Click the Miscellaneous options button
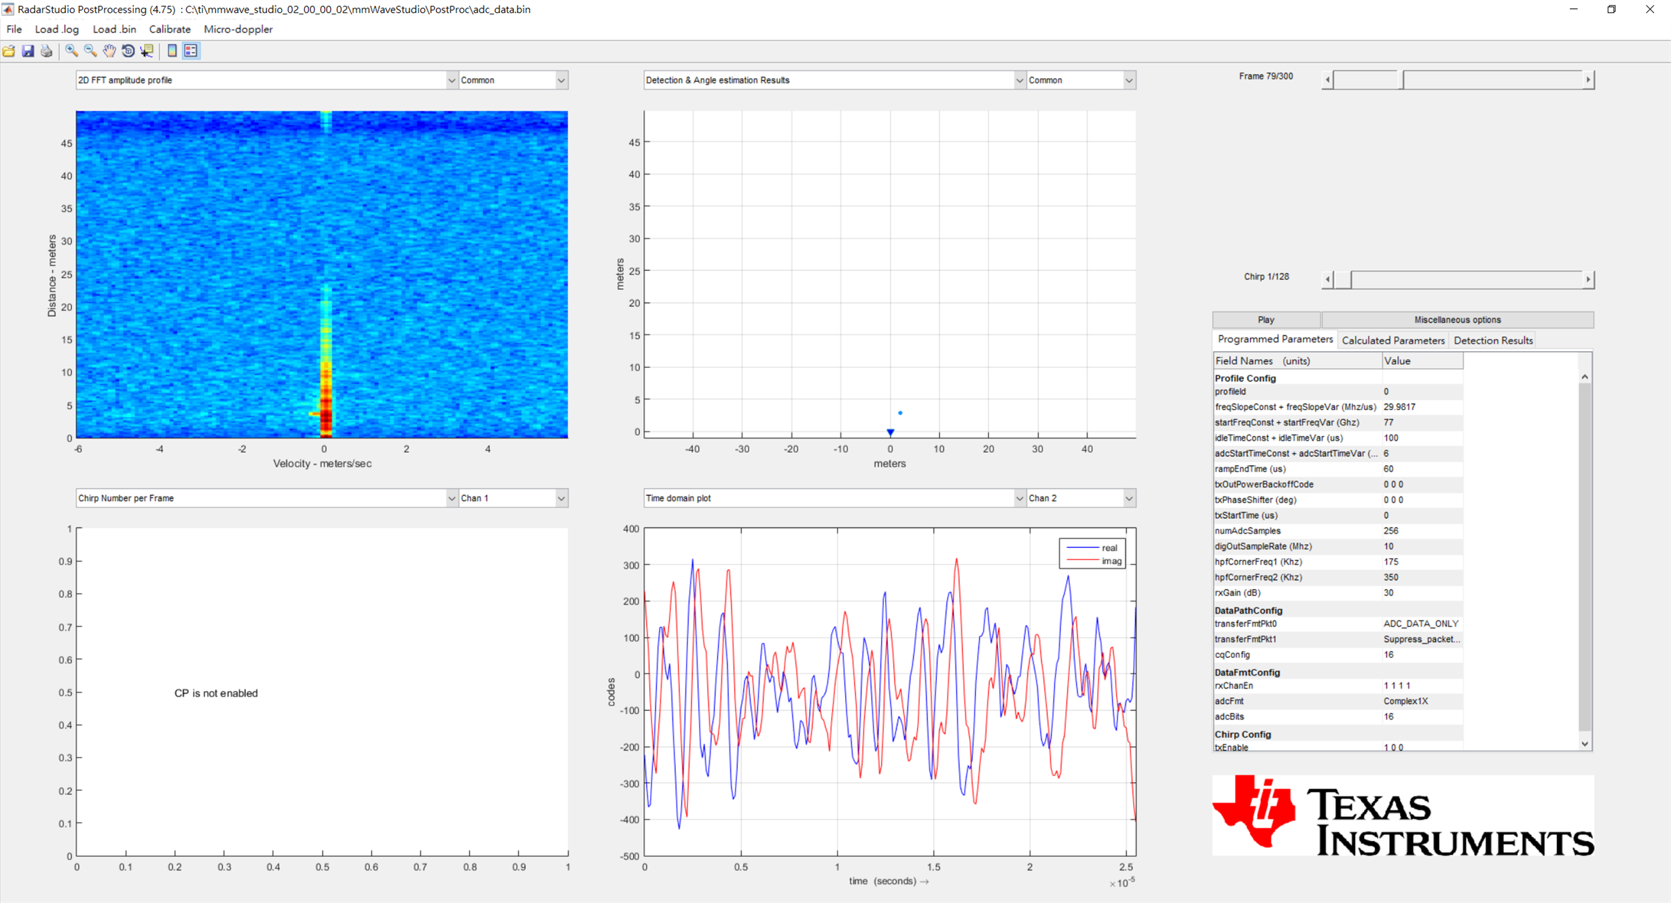Screen dimensions: 1671x903 click(x=1457, y=320)
